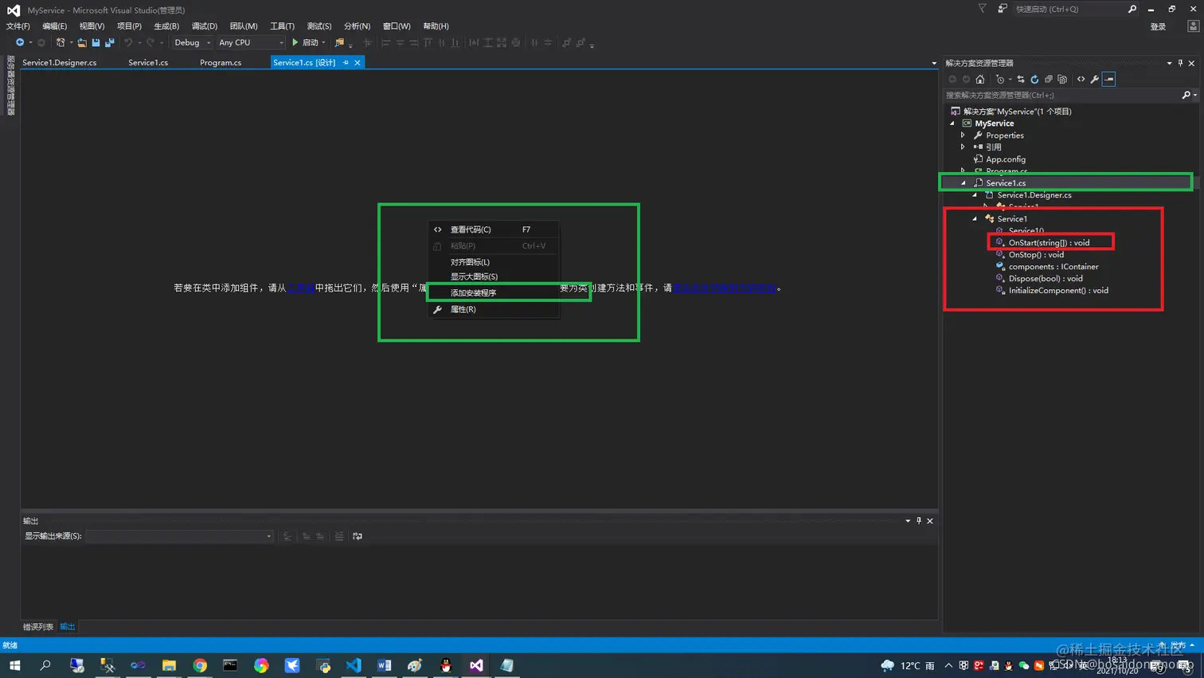Click the quick launch search magnifier icon
This screenshot has width=1204, height=678.
click(x=1132, y=9)
